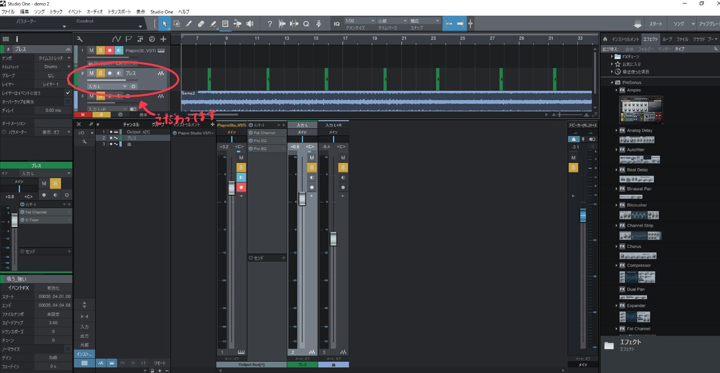Arm record on the PiaproSt..VSTi track

[110, 51]
